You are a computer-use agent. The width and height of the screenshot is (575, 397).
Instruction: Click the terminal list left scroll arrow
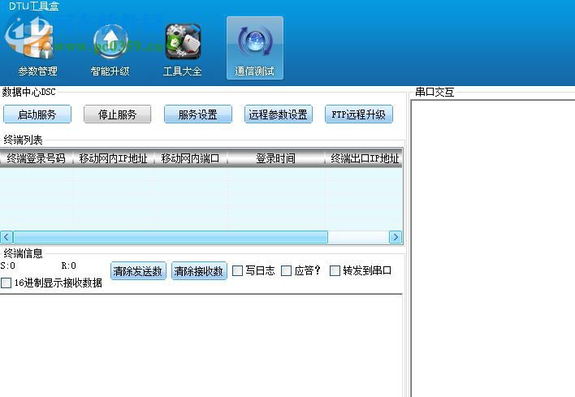pyautogui.click(x=6, y=237)
